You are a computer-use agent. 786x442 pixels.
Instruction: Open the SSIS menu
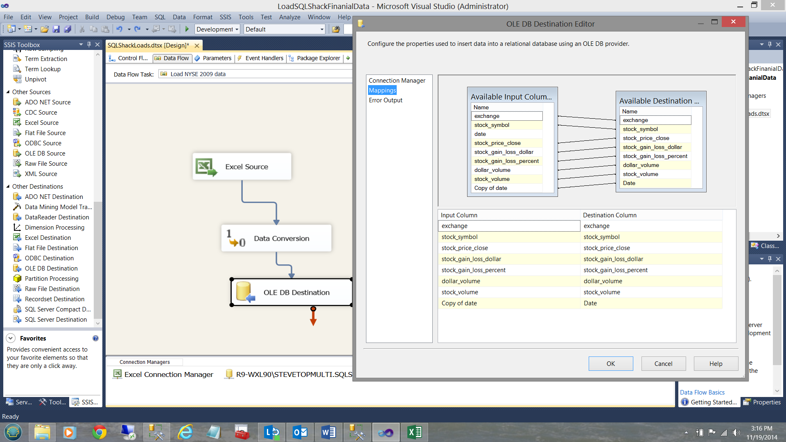225,17
